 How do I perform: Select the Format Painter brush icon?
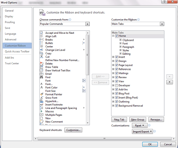tap(42, 94)
